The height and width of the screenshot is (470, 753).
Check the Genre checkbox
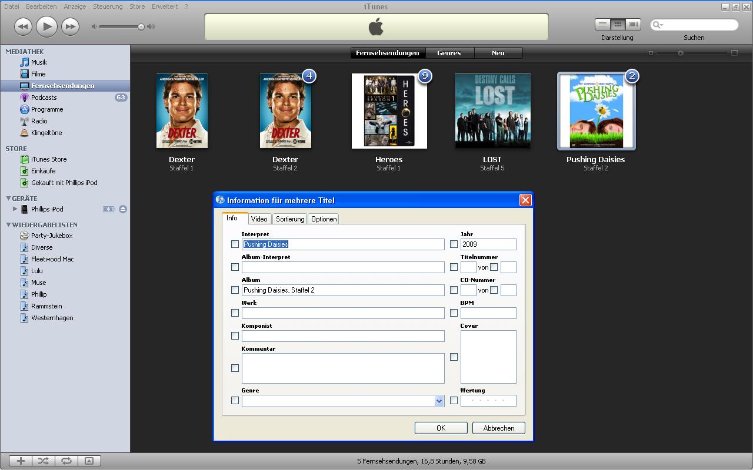click(235, 400)
